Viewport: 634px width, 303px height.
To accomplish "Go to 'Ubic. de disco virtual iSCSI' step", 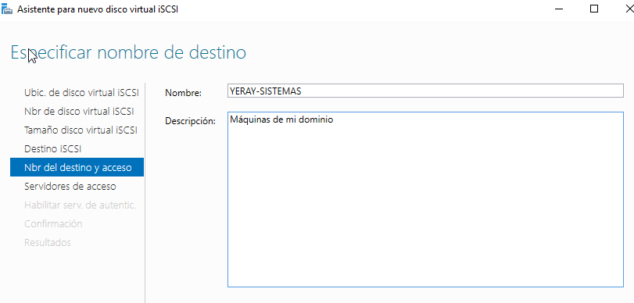I will click(81, 92).
